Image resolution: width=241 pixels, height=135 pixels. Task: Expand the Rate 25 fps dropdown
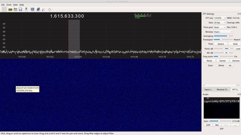tap(220, 22)
